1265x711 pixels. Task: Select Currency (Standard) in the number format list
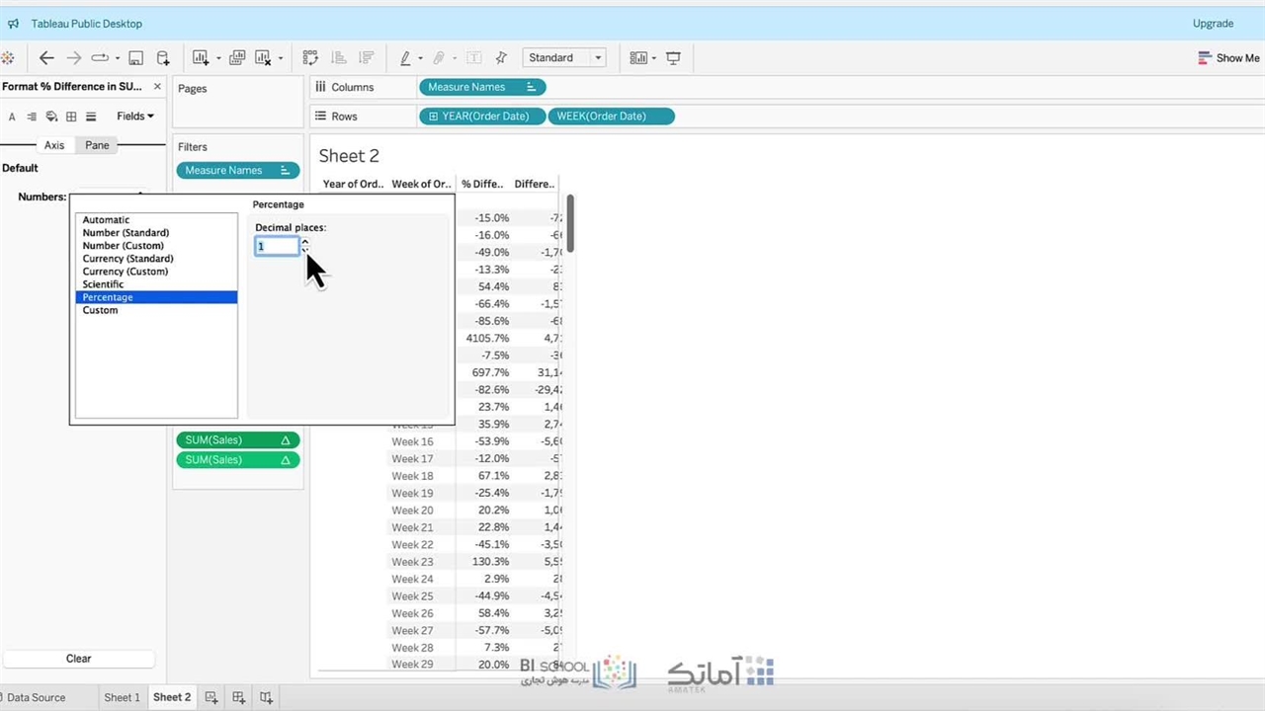coord(127,259)
